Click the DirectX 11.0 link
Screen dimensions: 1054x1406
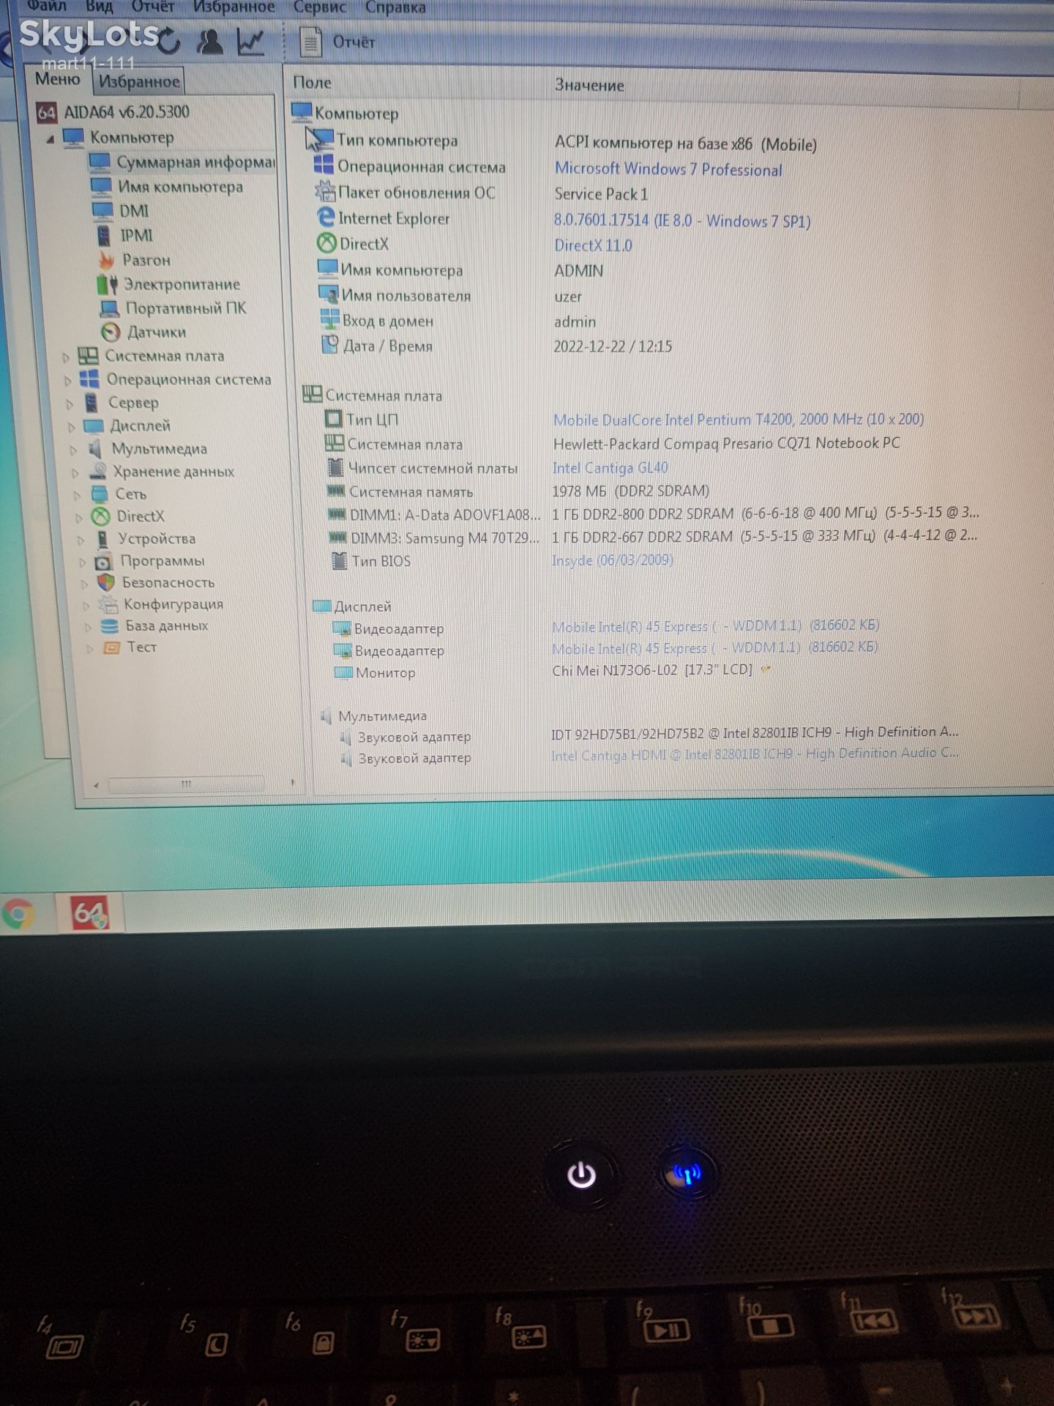click(x=593, y=245)
